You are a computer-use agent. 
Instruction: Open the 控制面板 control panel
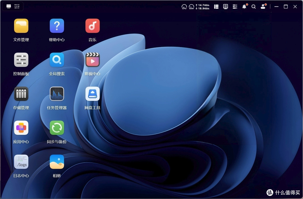[21, 60]
